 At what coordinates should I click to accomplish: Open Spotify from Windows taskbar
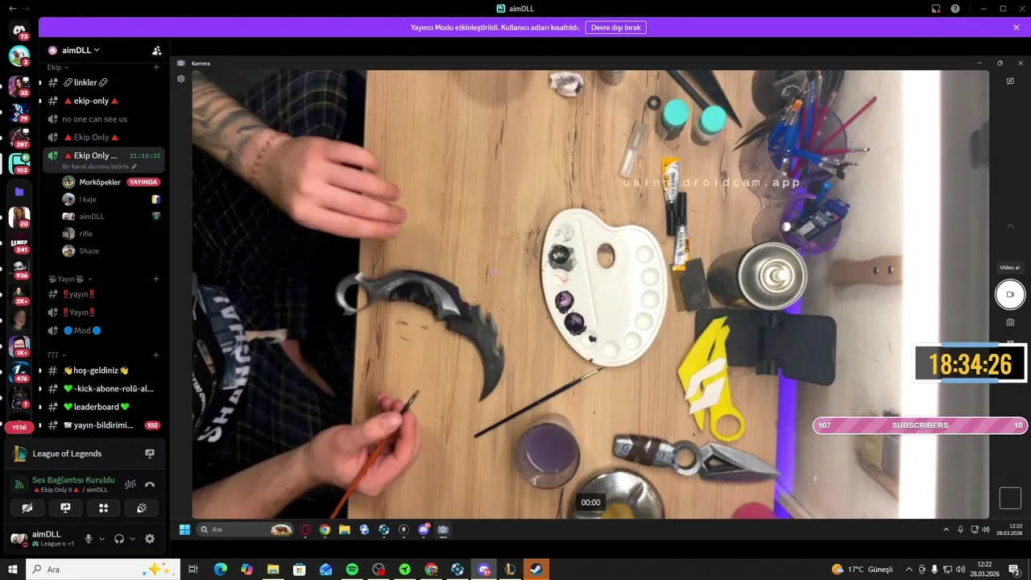[352, 570]
